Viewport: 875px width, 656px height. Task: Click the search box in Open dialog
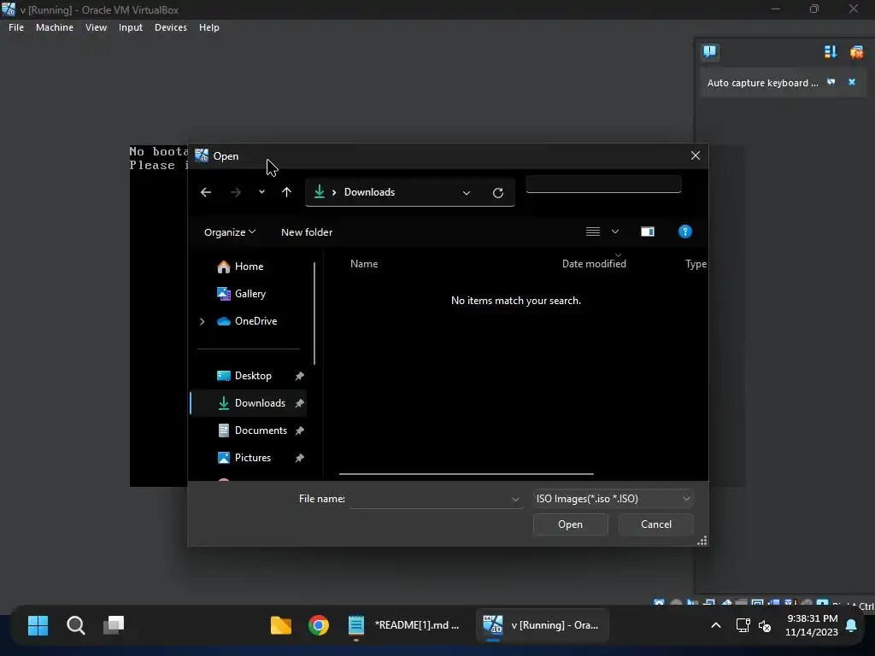(x=603, y=184)
